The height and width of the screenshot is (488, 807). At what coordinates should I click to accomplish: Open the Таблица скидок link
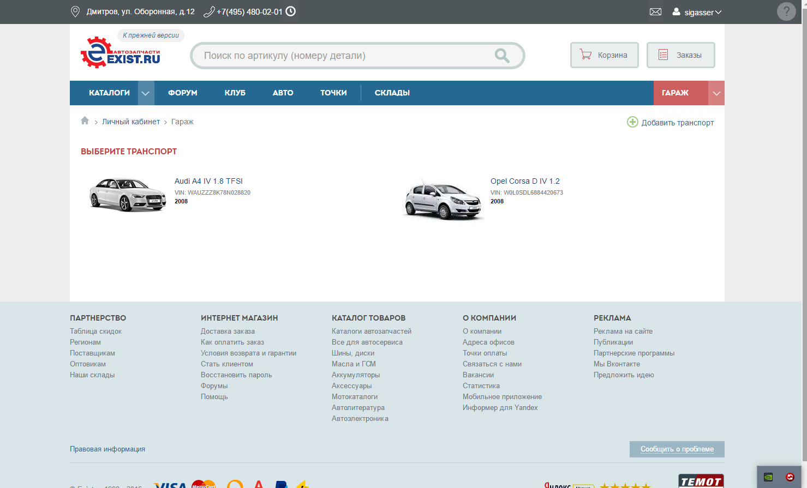tap(95, 331)
